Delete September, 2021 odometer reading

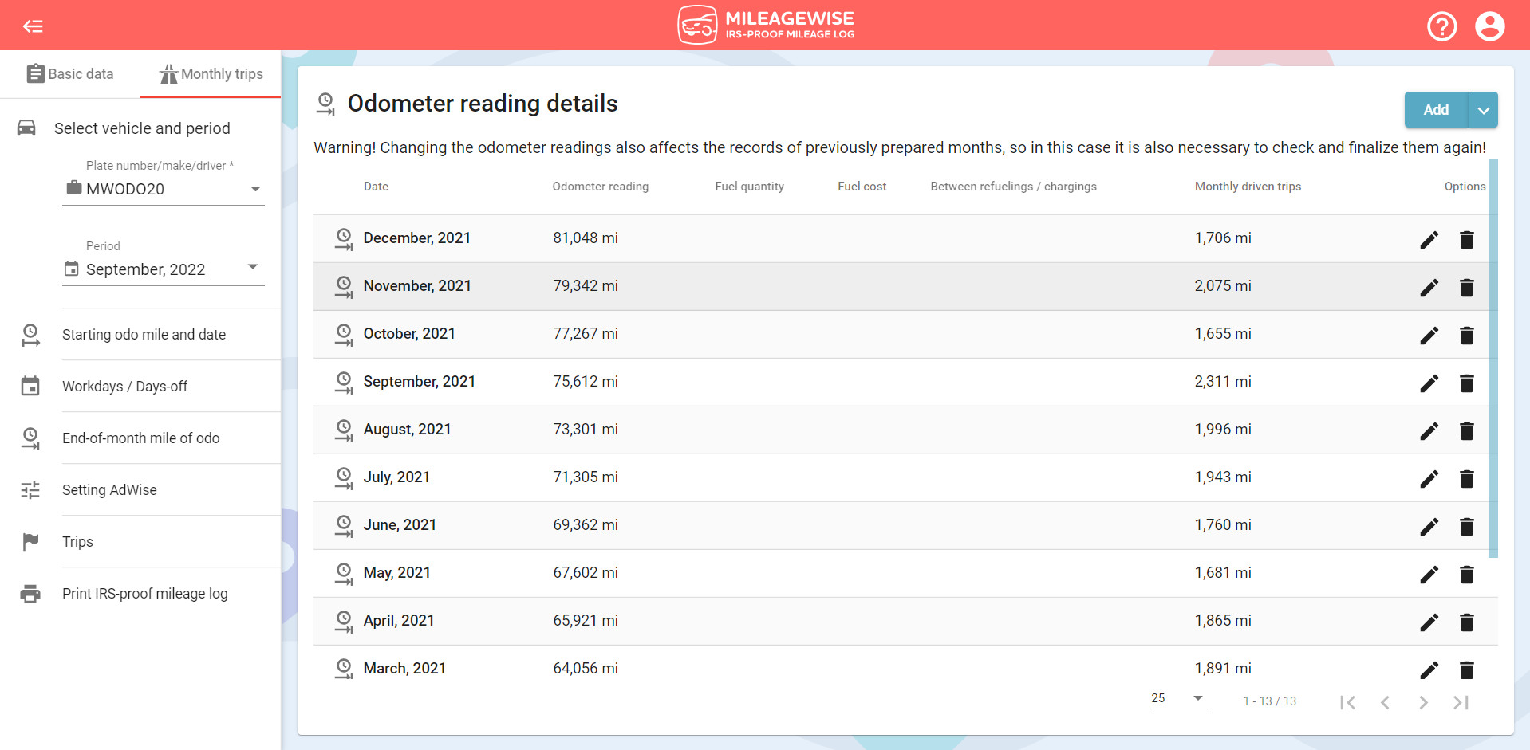click(x=1466, y=383)
